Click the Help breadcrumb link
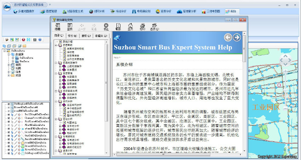Screen dimensions: 301x160 (116, 58)
